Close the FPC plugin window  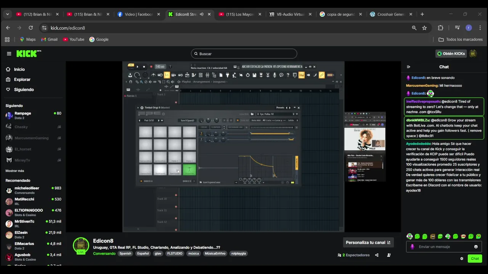pos(299,108)
